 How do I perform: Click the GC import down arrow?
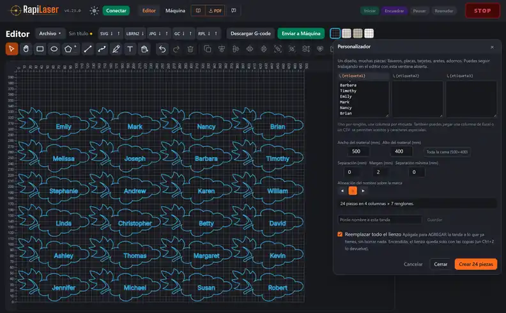tap(183, 34)
